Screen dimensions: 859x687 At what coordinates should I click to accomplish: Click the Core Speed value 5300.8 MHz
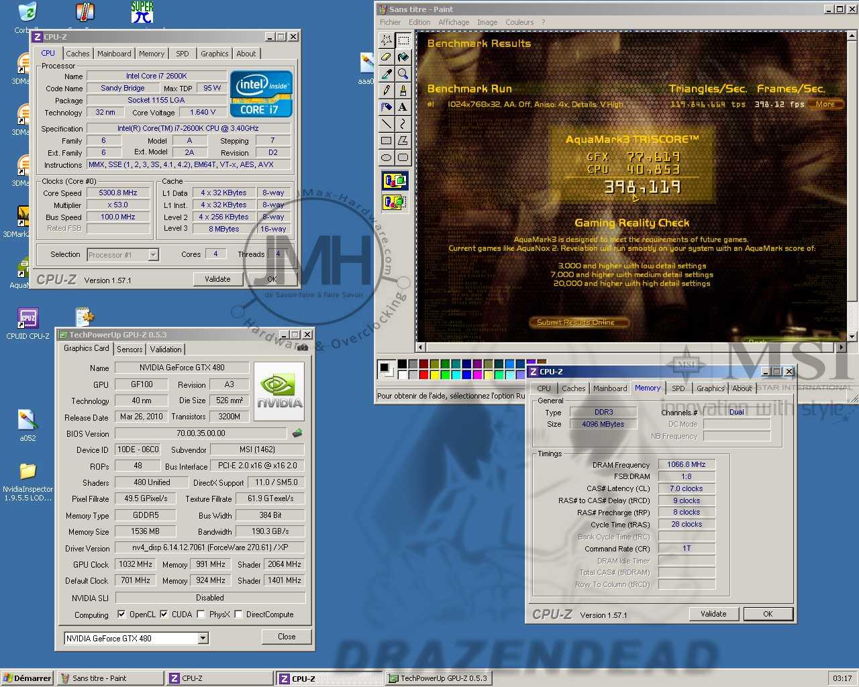click(x=118, y=193)
